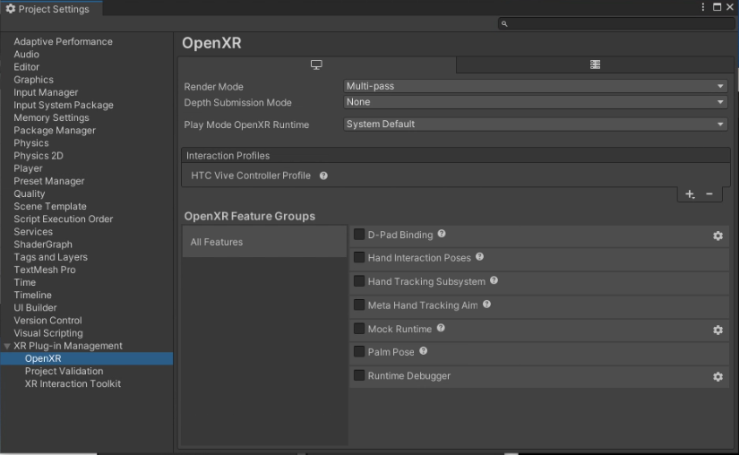Switch to the dedicated server platform tab
The image size is (739, 455).
(x=595, y=65)
